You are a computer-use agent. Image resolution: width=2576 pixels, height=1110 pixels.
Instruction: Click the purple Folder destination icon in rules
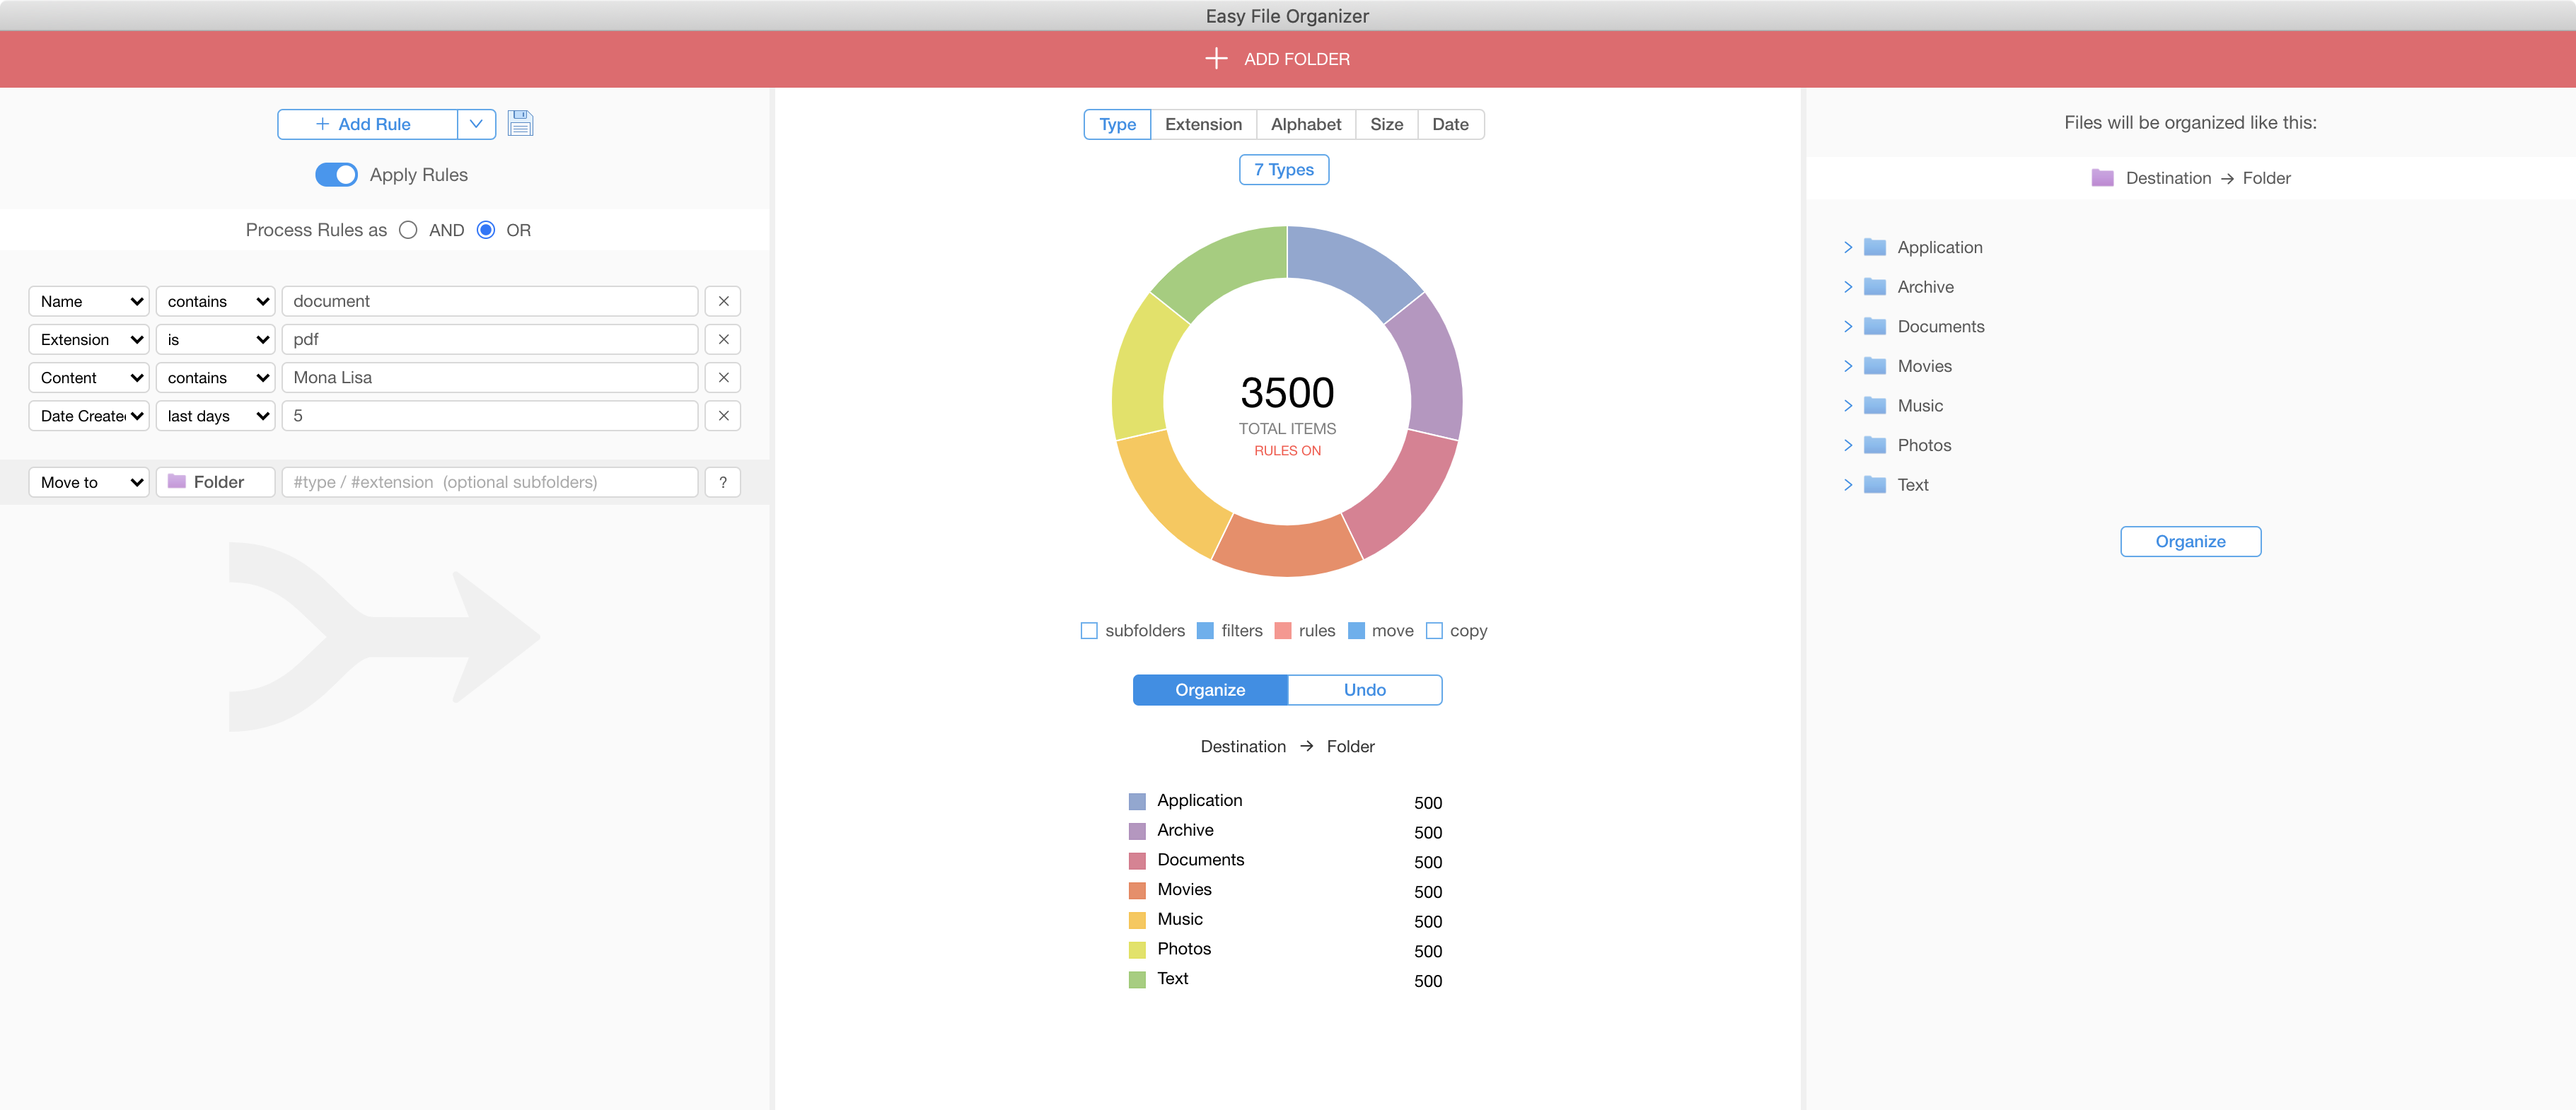pos(177,482)
